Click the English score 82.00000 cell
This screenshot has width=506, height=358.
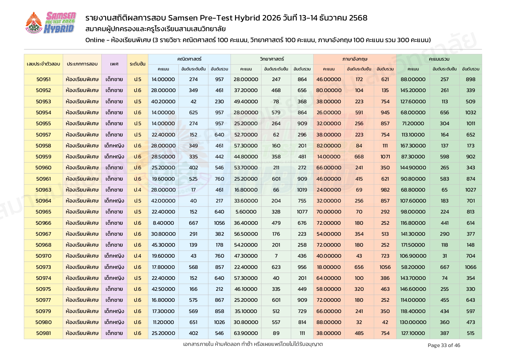point(329,146)
